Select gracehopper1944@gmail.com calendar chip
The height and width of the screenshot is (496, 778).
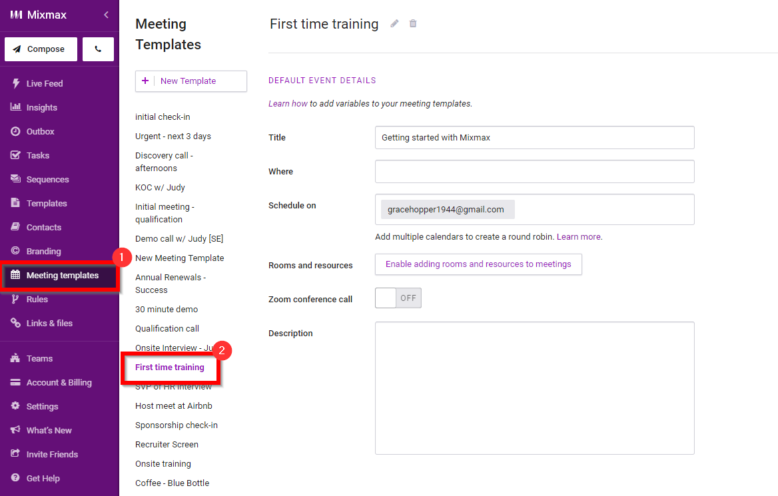[448, 209]
